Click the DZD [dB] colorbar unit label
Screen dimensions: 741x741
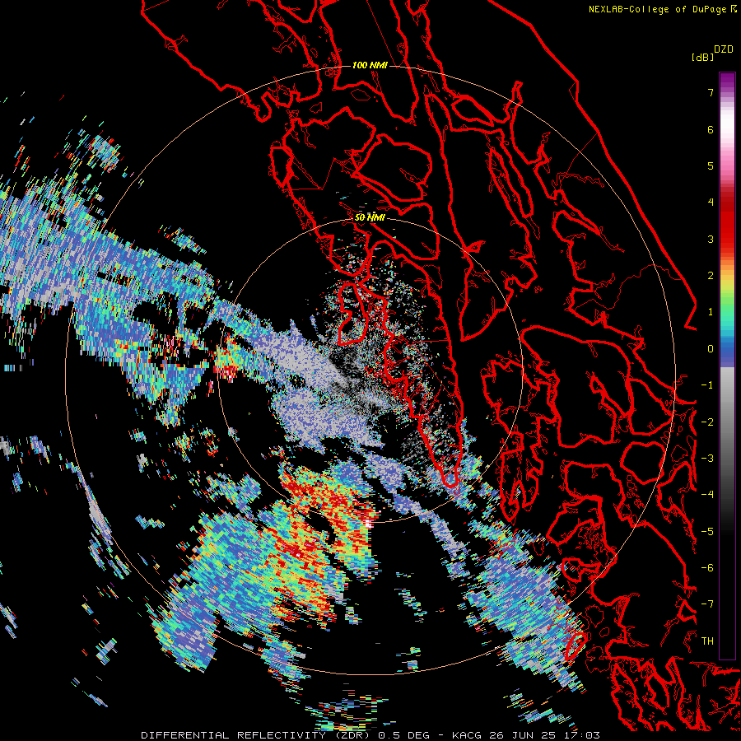pos(712,53)
